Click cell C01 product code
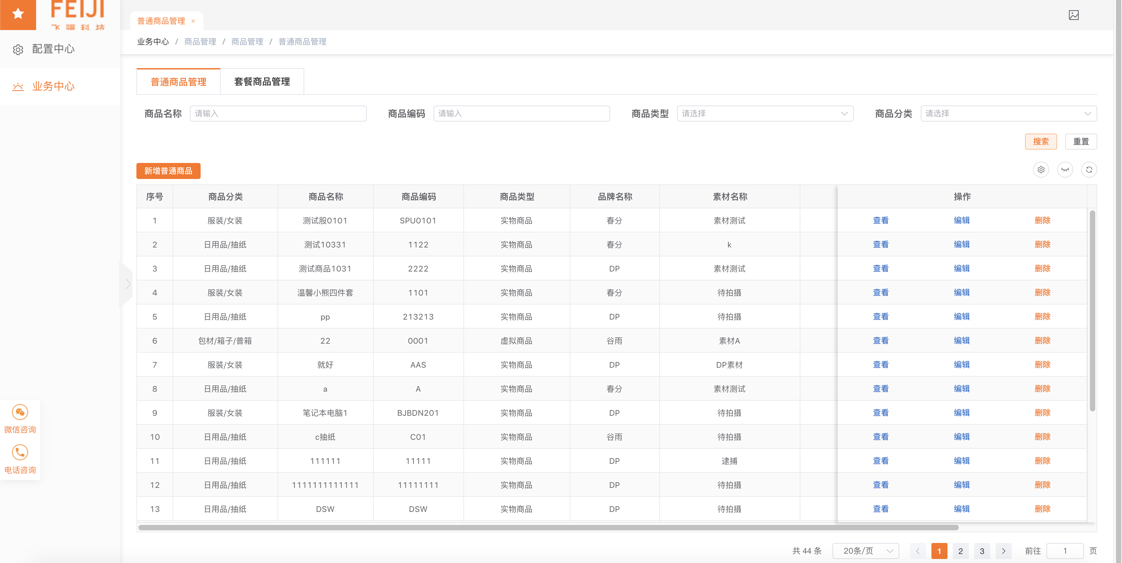Image resolution: width=1122 pixels, height=563 pixels. coord(418,437)
